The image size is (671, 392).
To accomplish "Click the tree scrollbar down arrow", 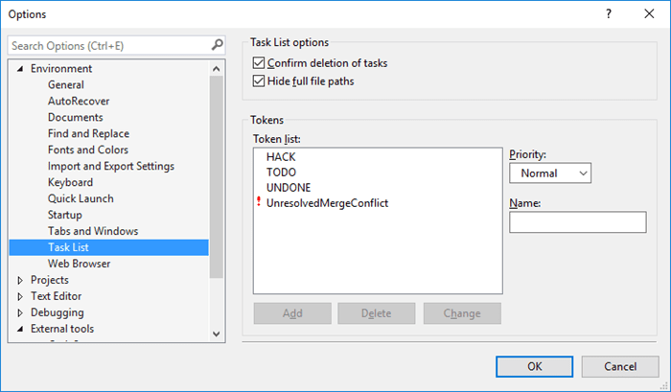I will 216,334.
